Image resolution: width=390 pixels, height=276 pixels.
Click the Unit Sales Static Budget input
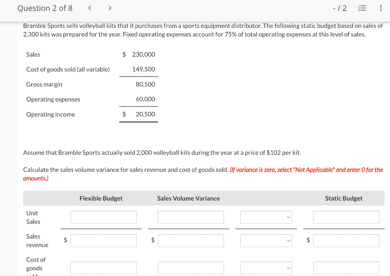click(346, 217)
